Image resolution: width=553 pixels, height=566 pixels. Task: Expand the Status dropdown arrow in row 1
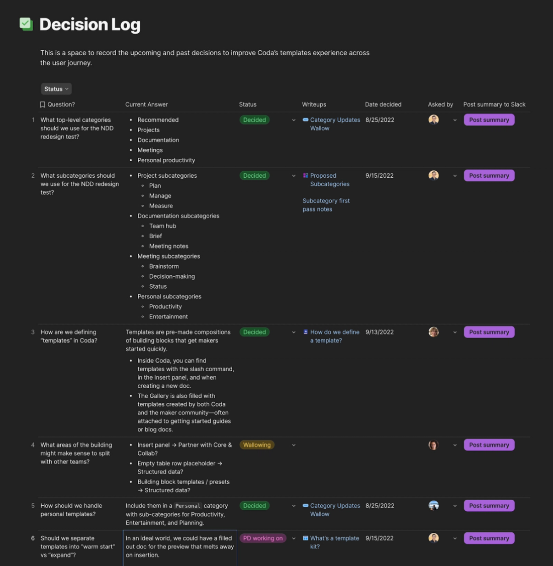pyautogui.click(x=294, y=120)
